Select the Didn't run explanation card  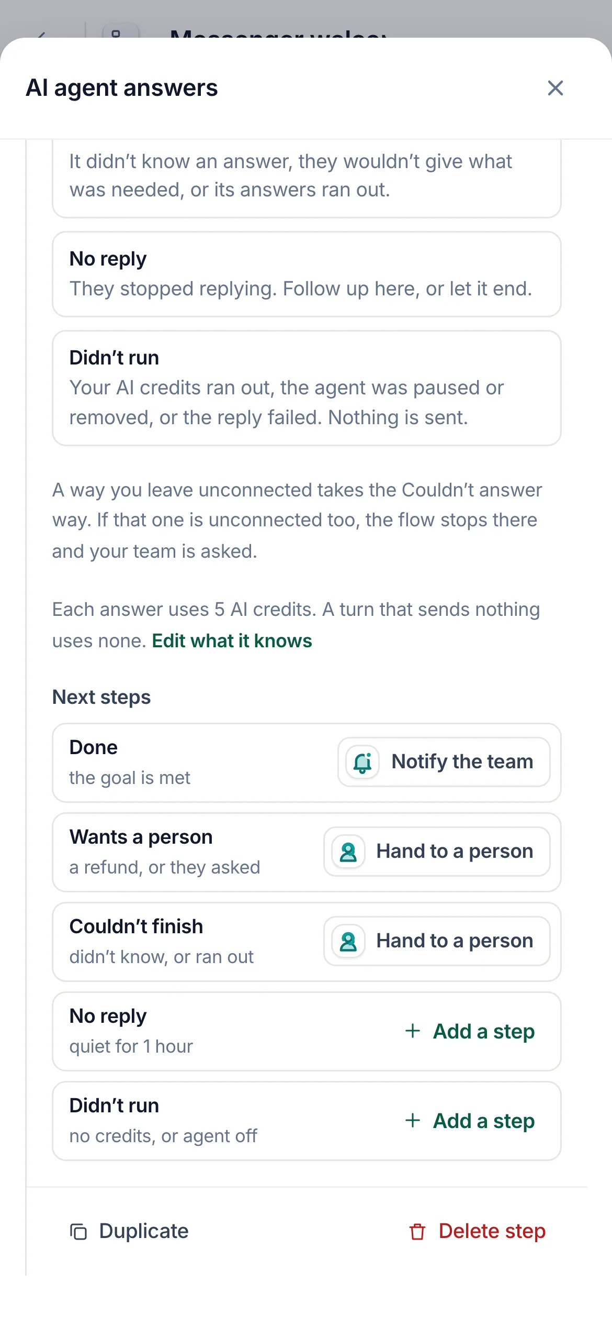[307, 388]
